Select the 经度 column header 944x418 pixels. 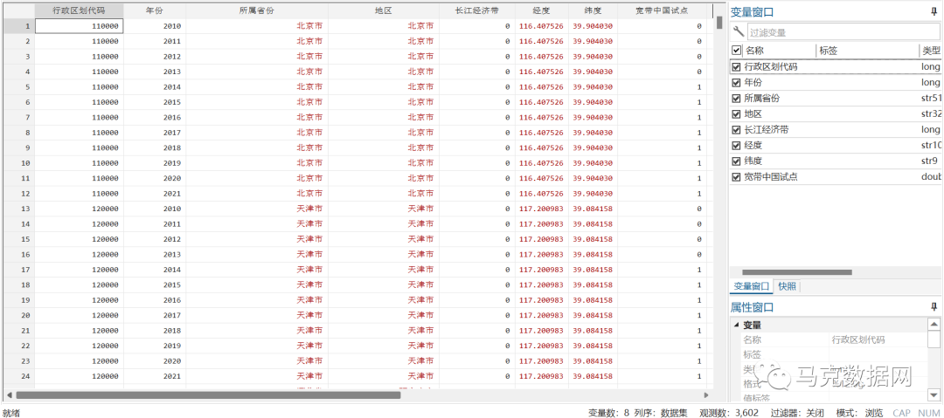(542, 10)
